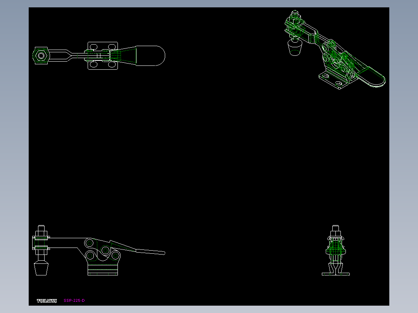Select the magenta SSP-225-D part label

pos(74,301)
